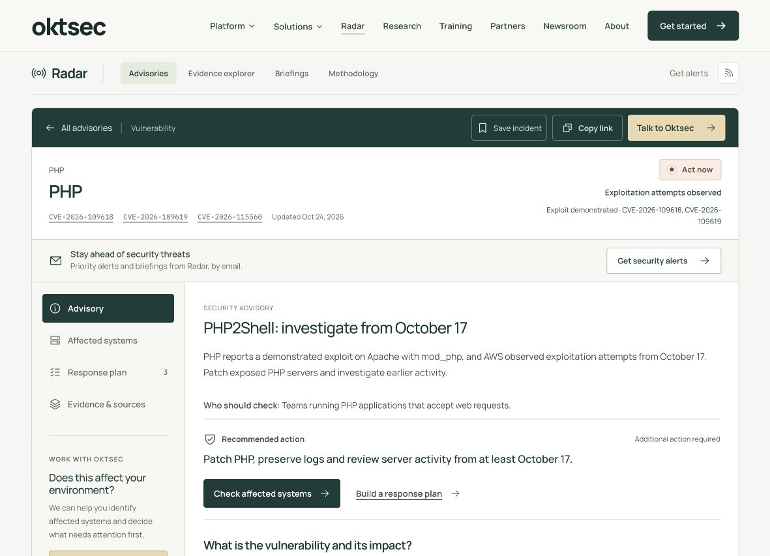Click the red dot in Act now badge
The width and height of the screenshot is (770, 556).
(x=672, y=169)
